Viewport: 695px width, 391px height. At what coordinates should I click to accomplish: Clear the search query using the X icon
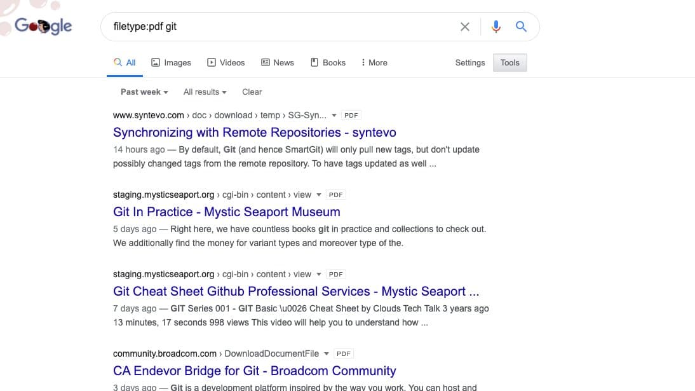(464, 26)
